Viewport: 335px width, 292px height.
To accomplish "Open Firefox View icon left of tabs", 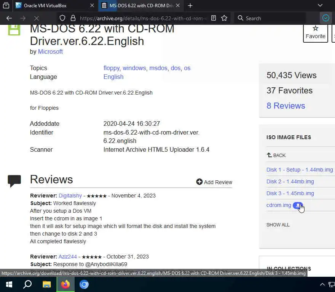I will 6,6.
